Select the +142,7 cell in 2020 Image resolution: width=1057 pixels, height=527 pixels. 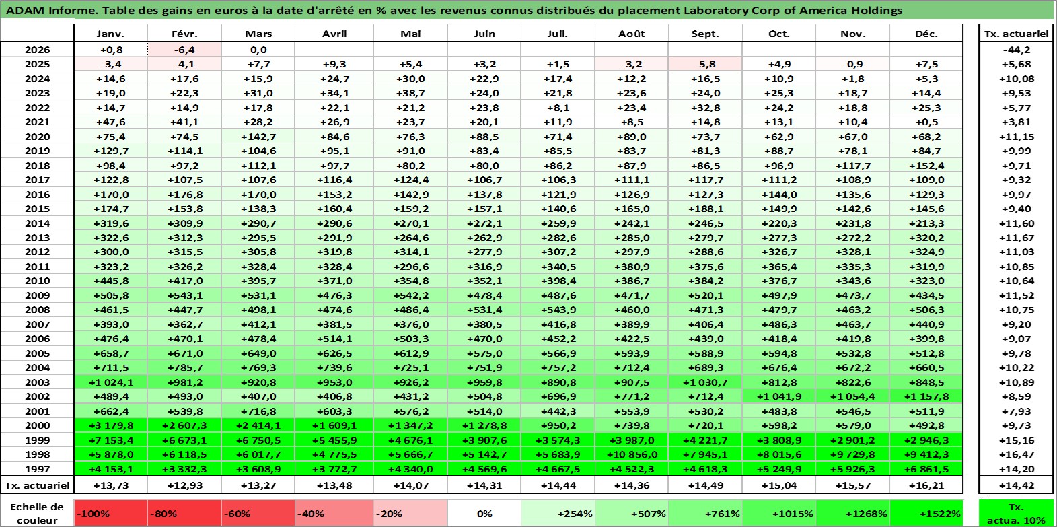coord(258,137)
